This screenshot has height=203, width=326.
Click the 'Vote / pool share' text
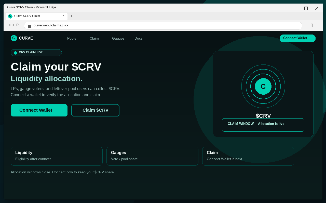pyautogui.click(x=124, y=159)
